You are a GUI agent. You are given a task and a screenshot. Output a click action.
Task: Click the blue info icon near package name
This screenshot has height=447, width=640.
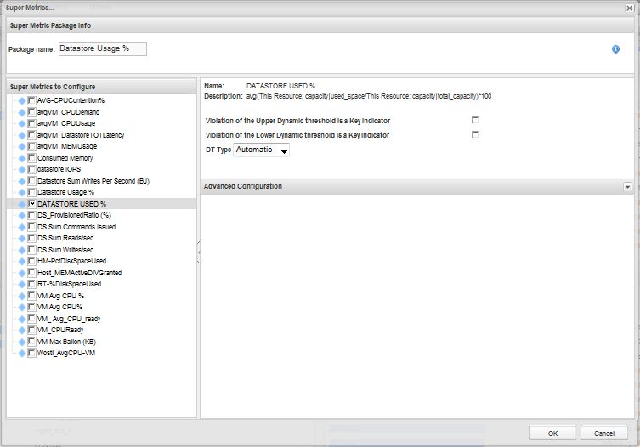[x=615, y=49]
